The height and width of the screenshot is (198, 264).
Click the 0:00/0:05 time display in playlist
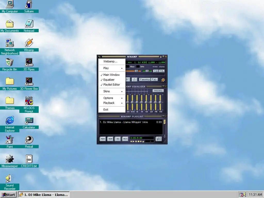point(142,138)
